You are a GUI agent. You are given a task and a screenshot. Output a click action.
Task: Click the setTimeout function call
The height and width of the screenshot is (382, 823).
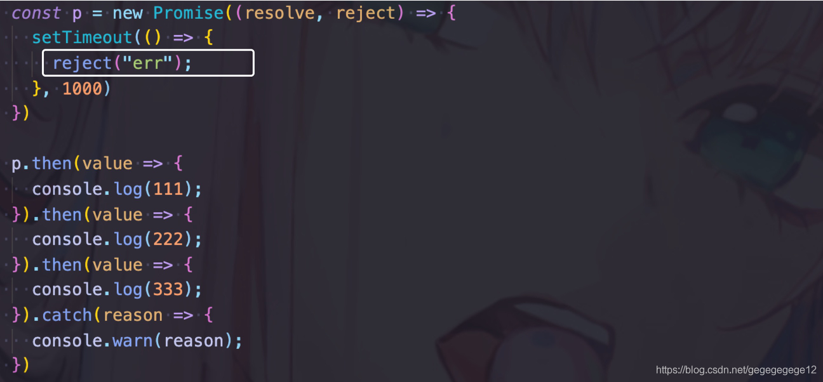(x=83, y=38)
